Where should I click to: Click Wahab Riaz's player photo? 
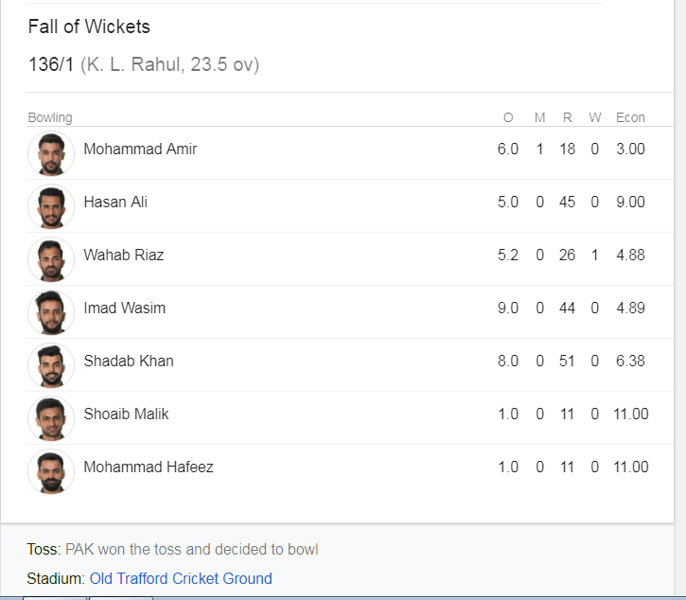coord(51,259)
